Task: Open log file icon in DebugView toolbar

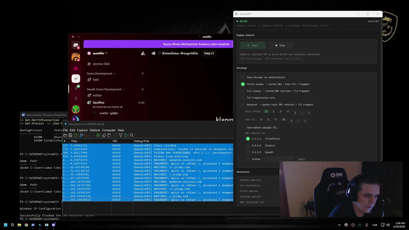Action: point(65,135)
